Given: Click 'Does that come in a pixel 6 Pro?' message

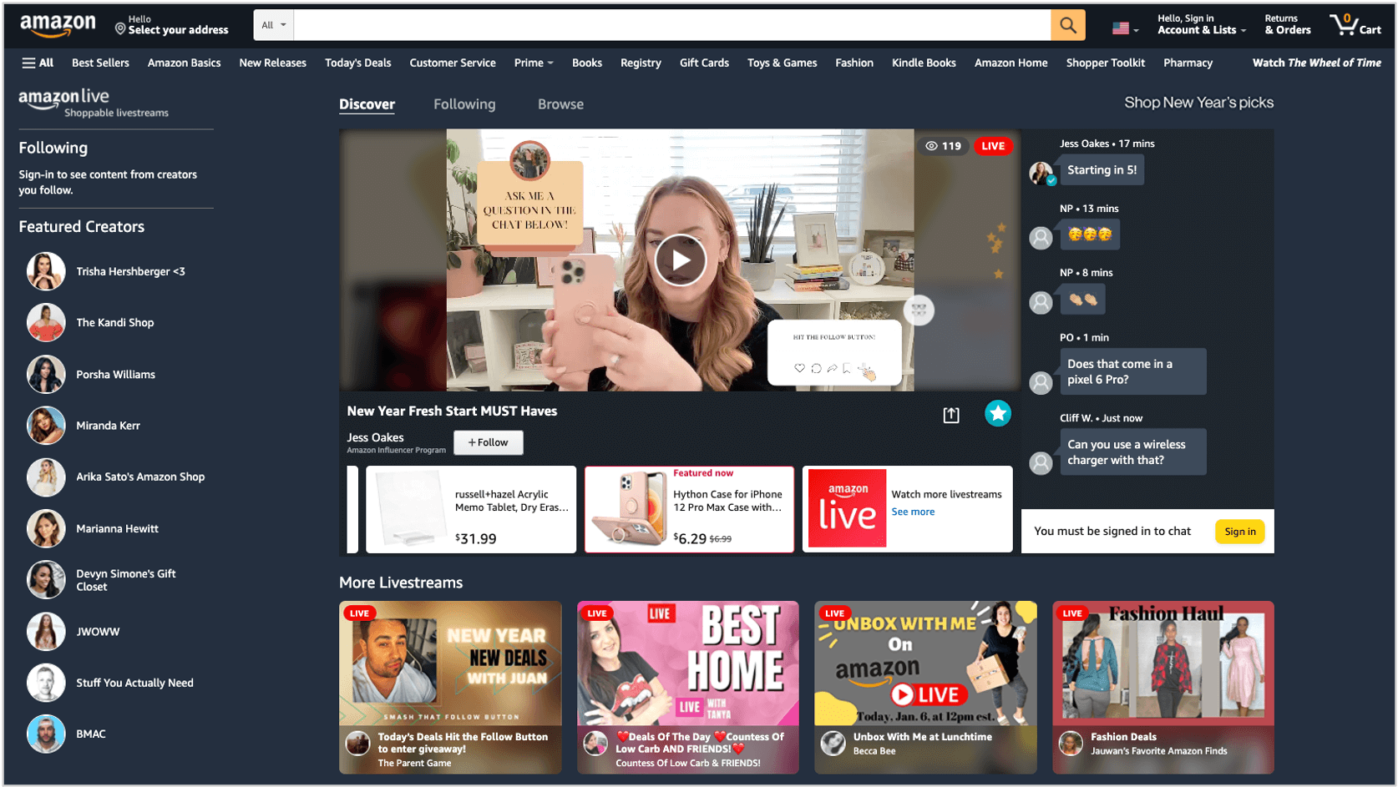Looking at the screenshot, I should click(1132, 371).
